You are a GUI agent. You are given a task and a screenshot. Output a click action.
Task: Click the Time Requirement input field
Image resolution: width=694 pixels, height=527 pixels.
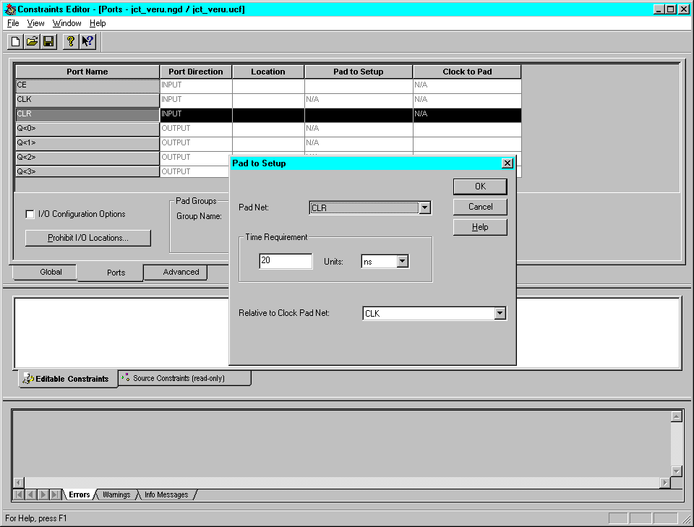286,261
